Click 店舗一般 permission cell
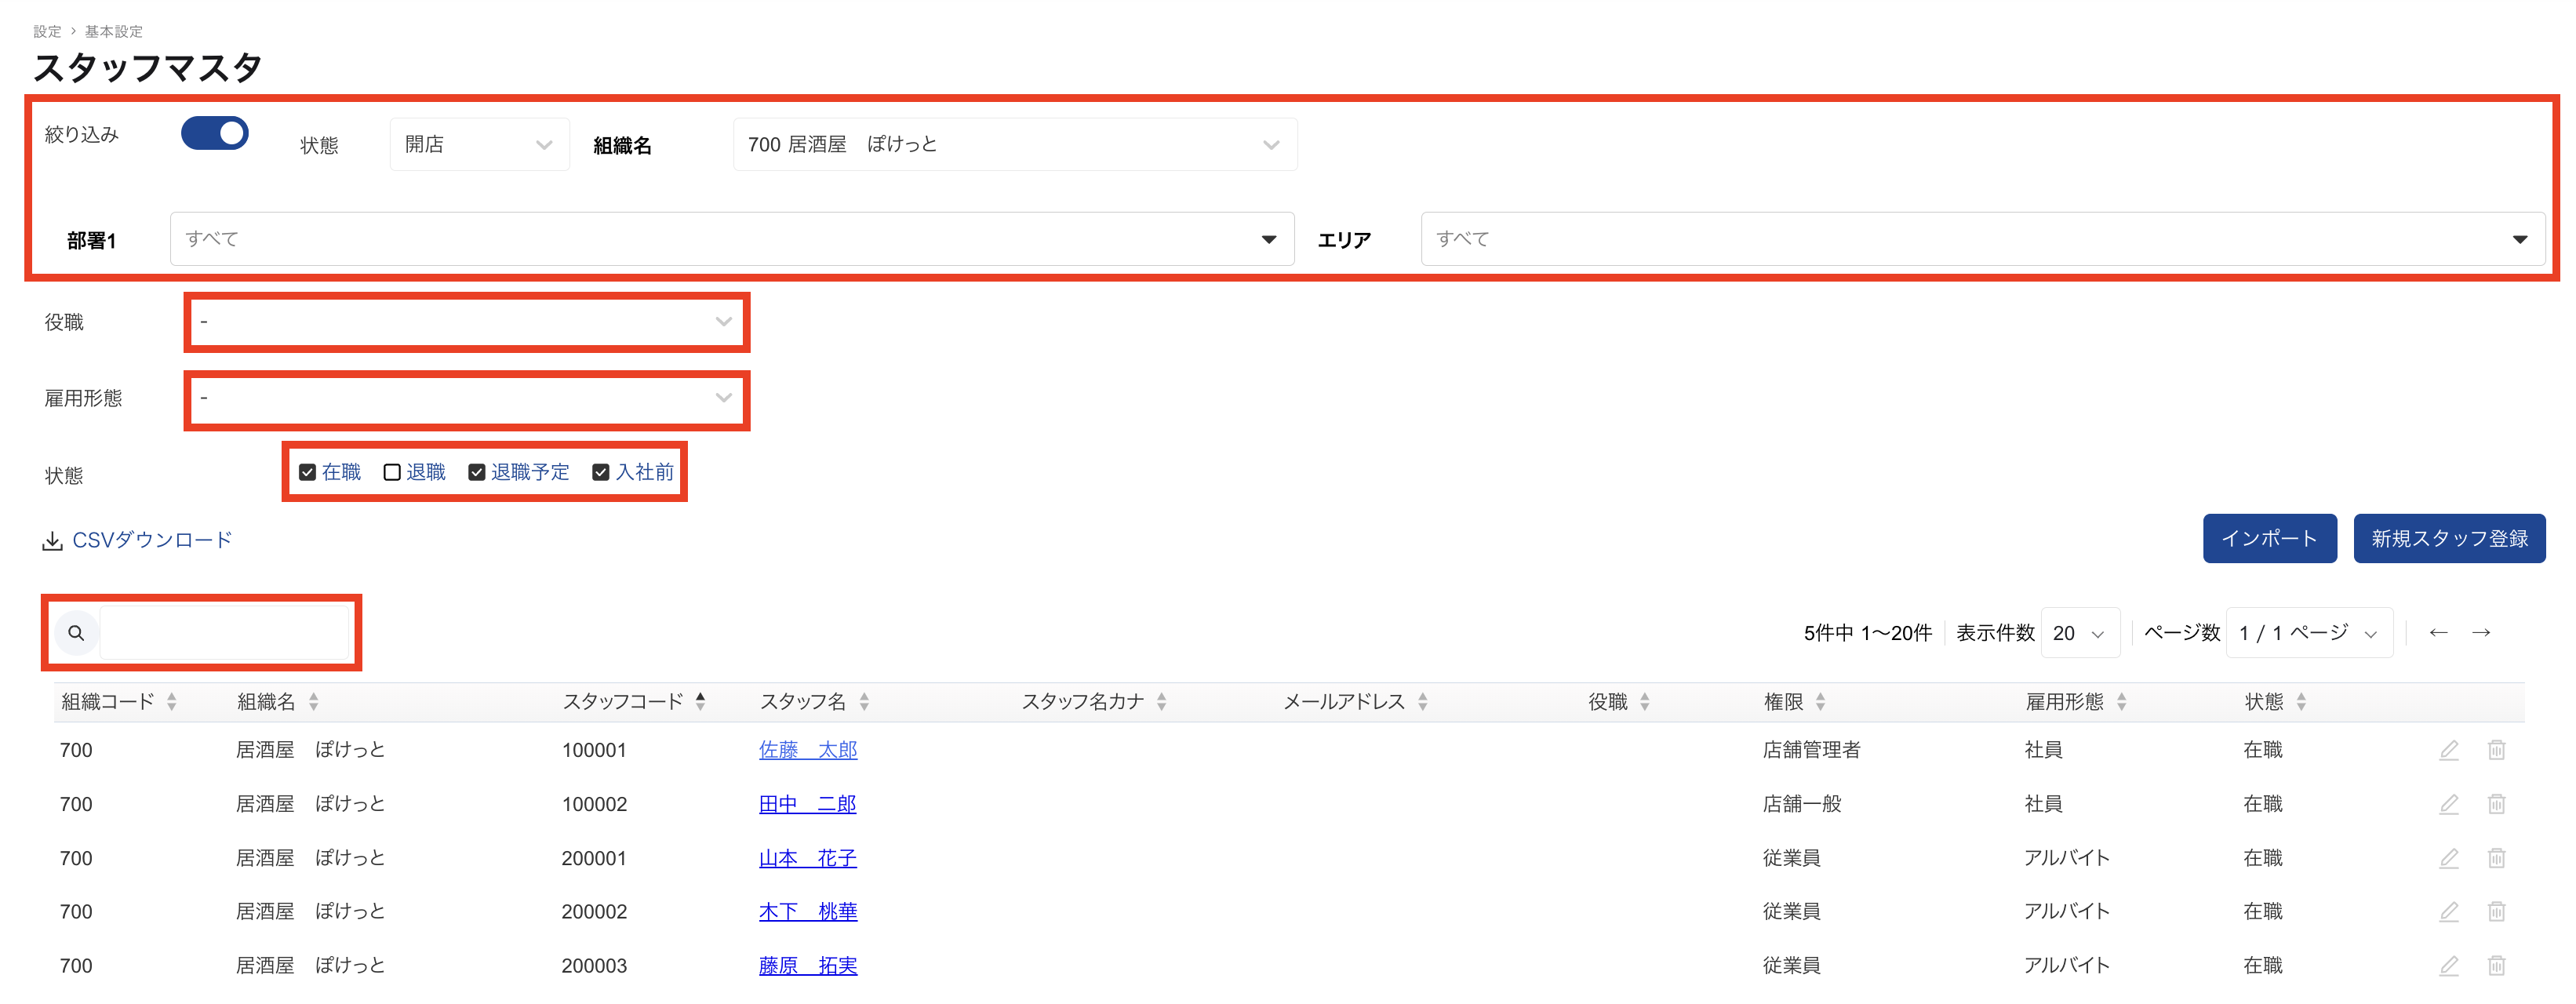This screenshot has width=2576, height=1004. [1802, 804]
